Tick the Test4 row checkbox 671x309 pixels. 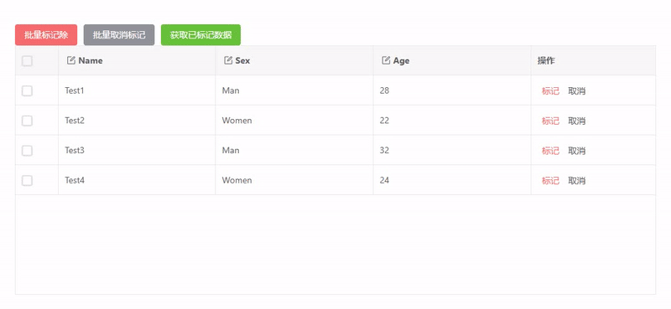coord(27,180)
